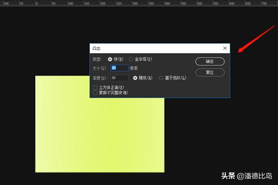Enable the 蒙版不完整块(M) checkbox

click(x=95, y=92)
